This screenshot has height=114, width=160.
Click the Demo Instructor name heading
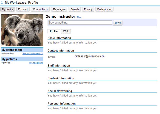pyautogui.click(x=60, y=17)
